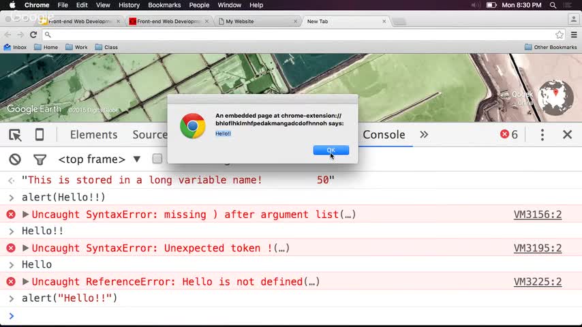Expand the missing ) SyntaxError entry

click(25, 214)
